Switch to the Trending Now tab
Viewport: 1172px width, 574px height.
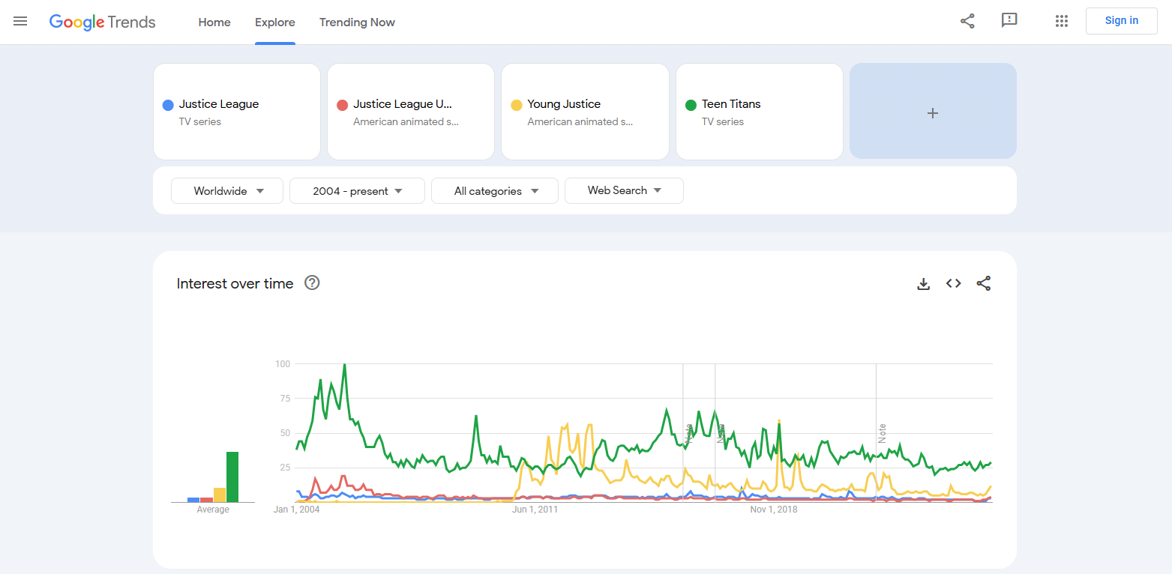coord(357,22)
